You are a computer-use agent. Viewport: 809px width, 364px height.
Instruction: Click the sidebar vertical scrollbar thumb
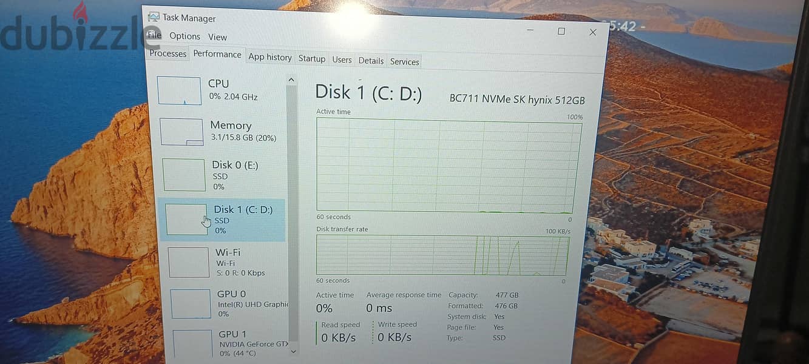(292, 212)
